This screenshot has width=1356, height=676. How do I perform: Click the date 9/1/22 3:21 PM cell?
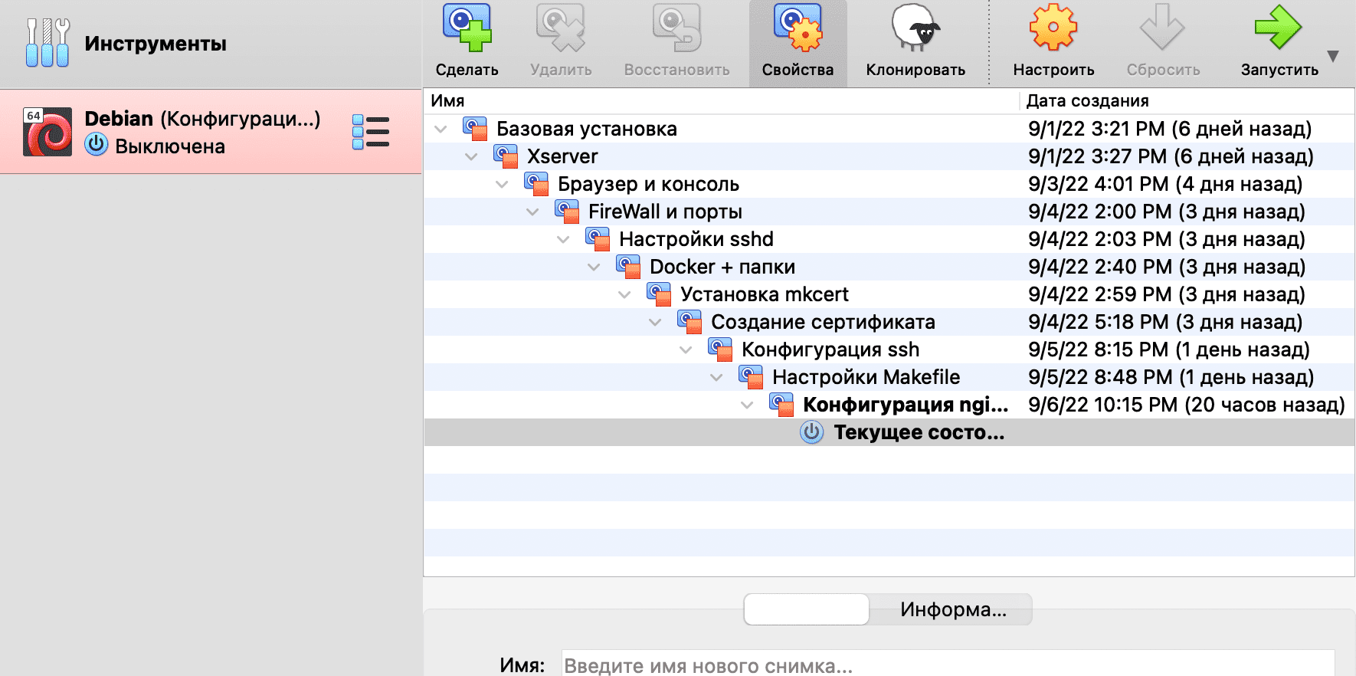(x=1170, y=129)
